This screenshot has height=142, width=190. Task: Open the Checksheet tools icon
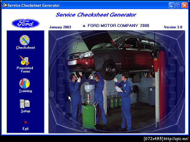(x=25, y=40)
